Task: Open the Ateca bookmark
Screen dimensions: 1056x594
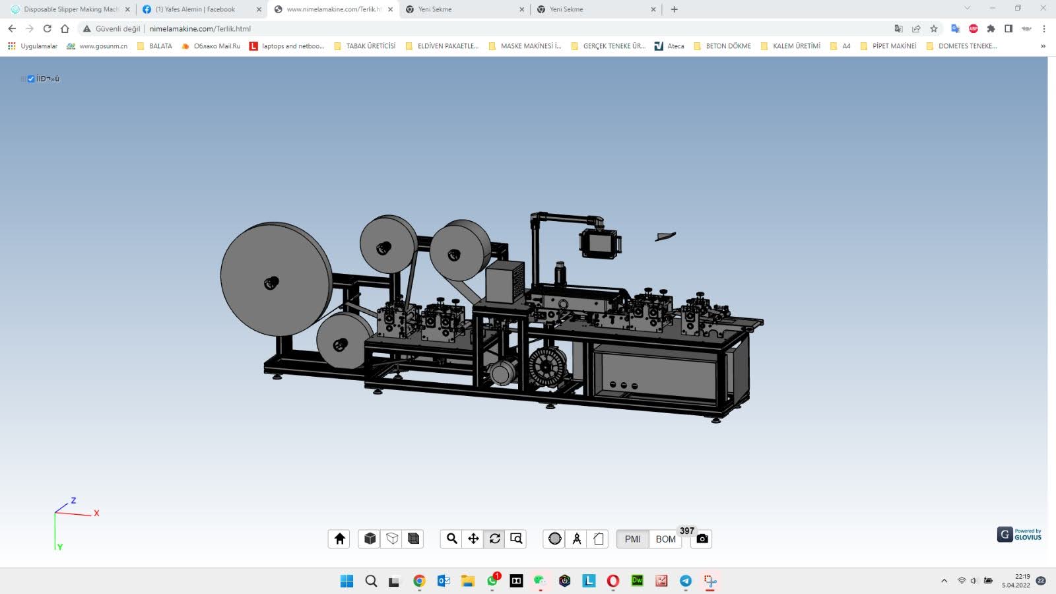Action: (x=669, y=46)
